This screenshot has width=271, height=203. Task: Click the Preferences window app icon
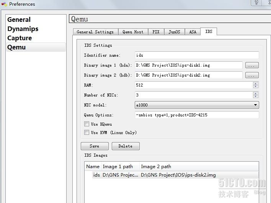coord(4,4)
